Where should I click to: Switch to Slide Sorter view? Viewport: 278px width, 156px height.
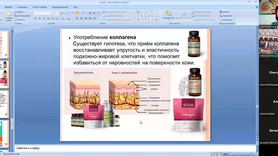[x=217, y=154]
